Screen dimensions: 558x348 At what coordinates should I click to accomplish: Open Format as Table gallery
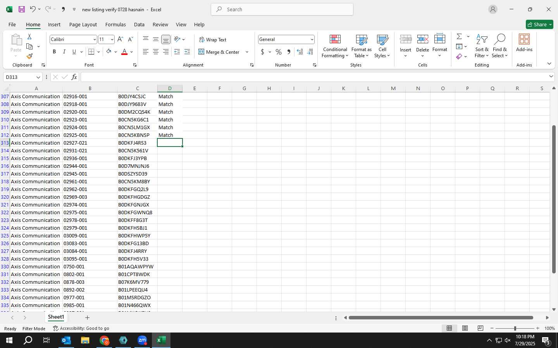tap(361, 46)
